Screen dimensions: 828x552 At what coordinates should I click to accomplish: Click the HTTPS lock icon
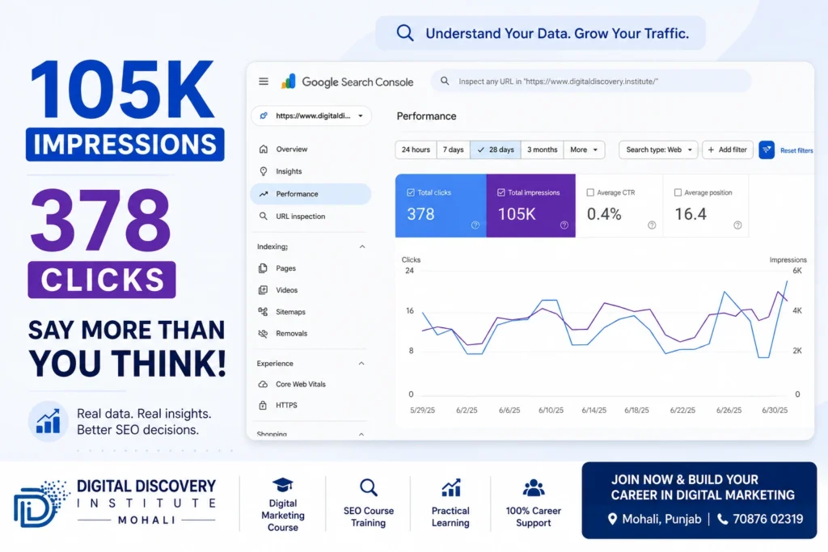[x=263, y=405]
